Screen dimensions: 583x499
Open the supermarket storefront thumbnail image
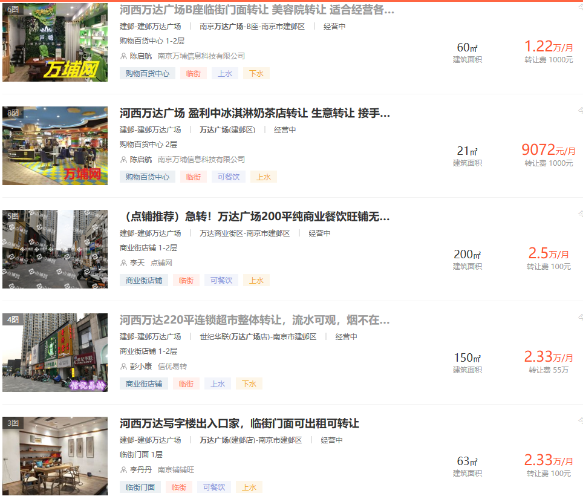55,353
